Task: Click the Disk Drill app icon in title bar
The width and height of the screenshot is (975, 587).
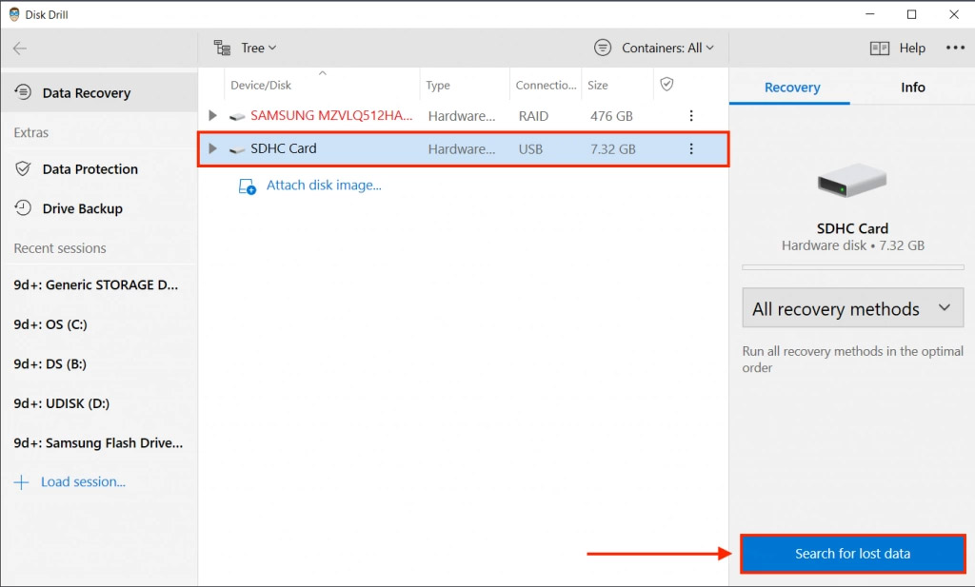Action: coord(14,14)
